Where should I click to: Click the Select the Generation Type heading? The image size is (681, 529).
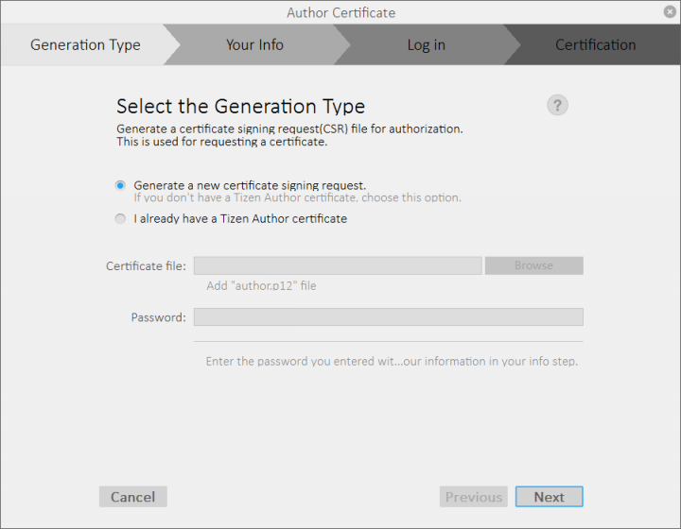pos(240,106)
